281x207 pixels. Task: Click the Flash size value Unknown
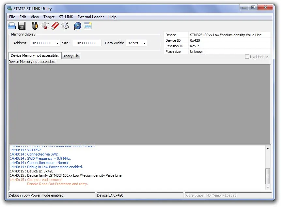coord(197,52)
